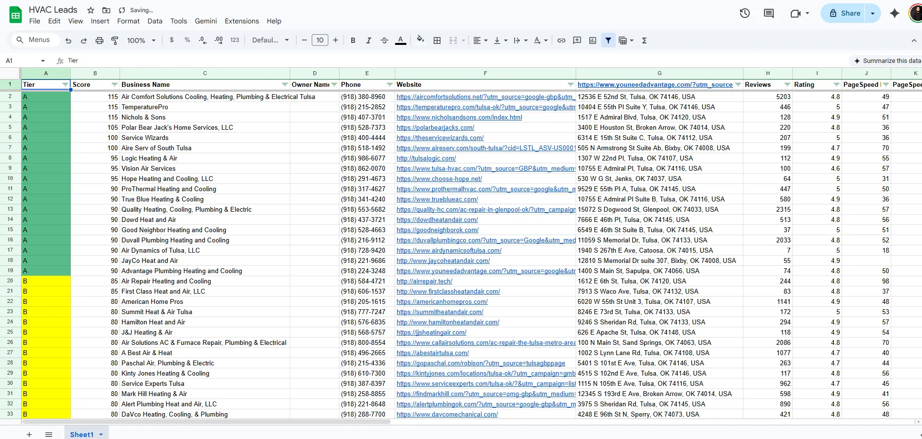Toggle strikethrough formatting
The height and width of the screenshot is (439, 922).
tap(384, 40)
